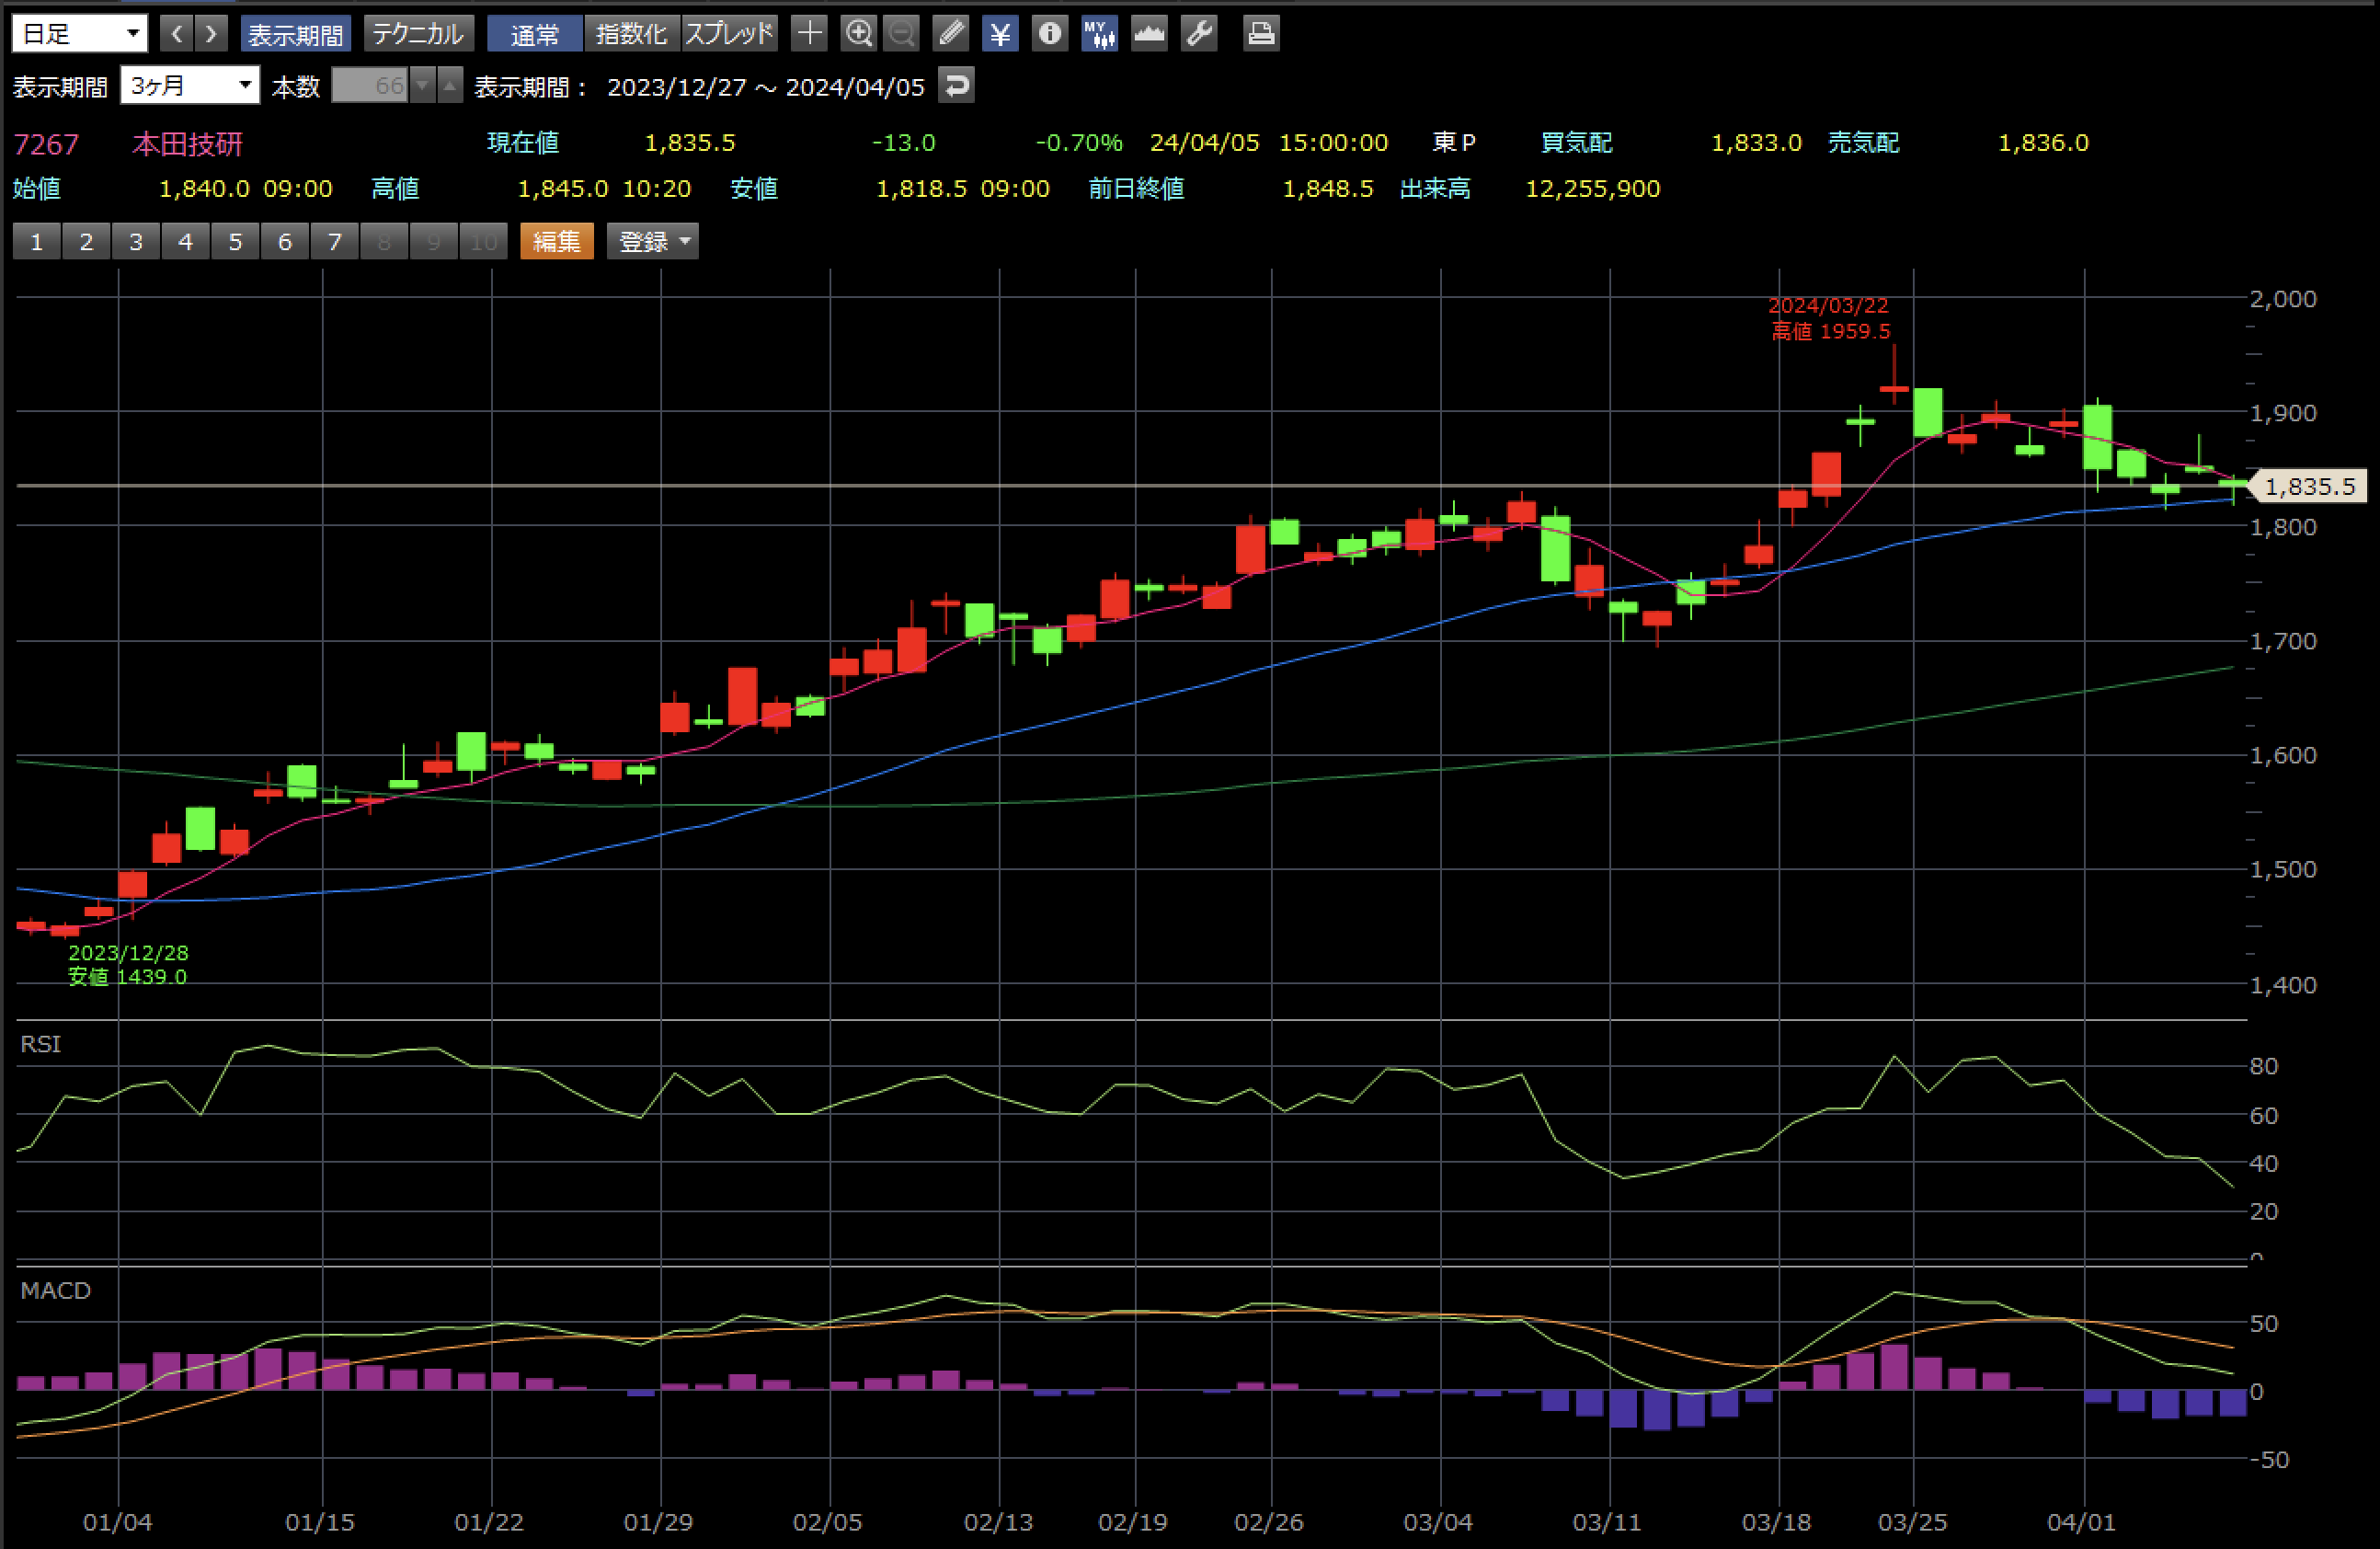Click the area chart icon
2380x1549 pixels.
(1149, 34)
